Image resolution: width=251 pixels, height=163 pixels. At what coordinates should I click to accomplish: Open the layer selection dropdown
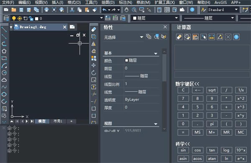[102, 18]
